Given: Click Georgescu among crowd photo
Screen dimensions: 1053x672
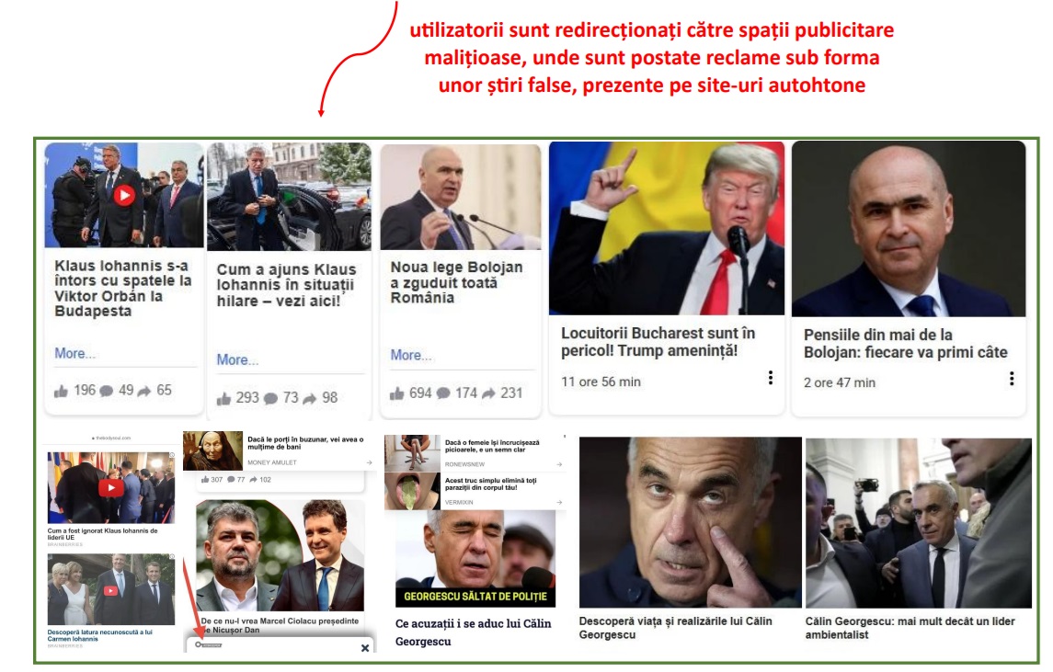Looking at the screenshot, I should (x=918, y=523).
